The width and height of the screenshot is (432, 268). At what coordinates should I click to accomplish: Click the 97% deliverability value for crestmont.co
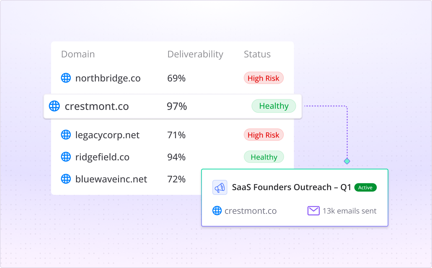(177, 106)
